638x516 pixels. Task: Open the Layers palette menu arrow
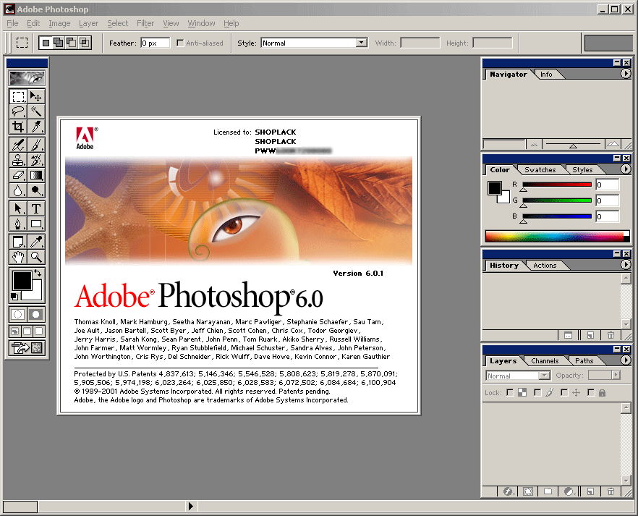[626, 360]
